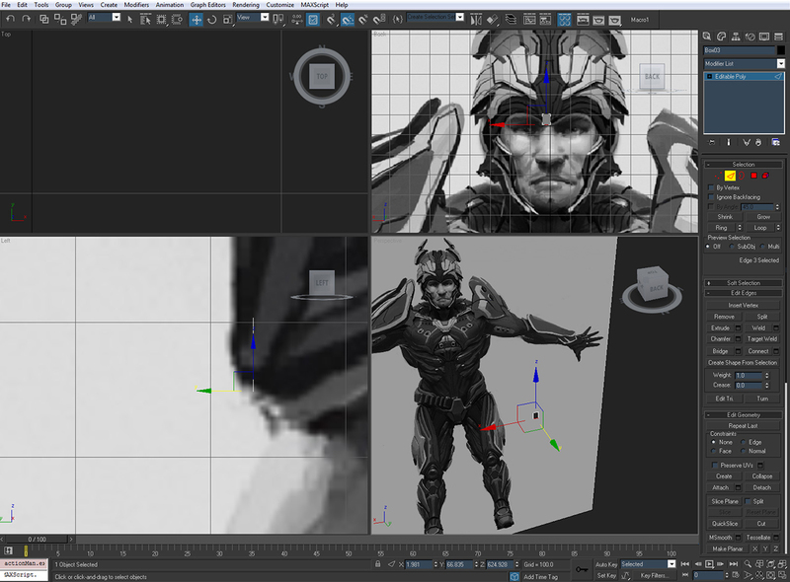Click the Pin Stack icon
The height and width of the screenshot is (582, 790).
pyautogui.click(x=711, y=142)
